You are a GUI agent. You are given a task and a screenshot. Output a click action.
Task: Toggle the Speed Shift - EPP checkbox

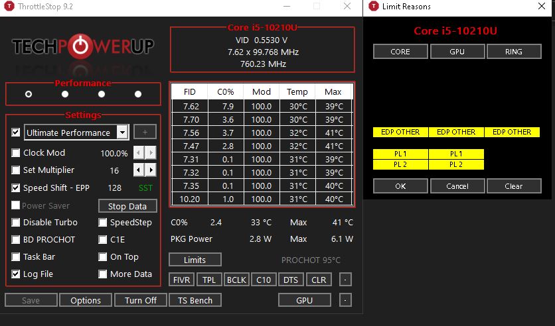pyautogui.click(x=15, y=188)
